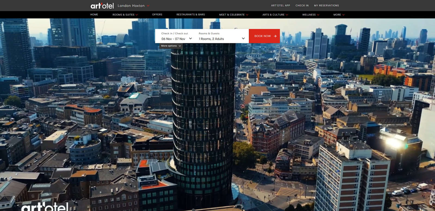Expand the WELLNESS menu
The image size is (435, 211).
coord(311,15)
